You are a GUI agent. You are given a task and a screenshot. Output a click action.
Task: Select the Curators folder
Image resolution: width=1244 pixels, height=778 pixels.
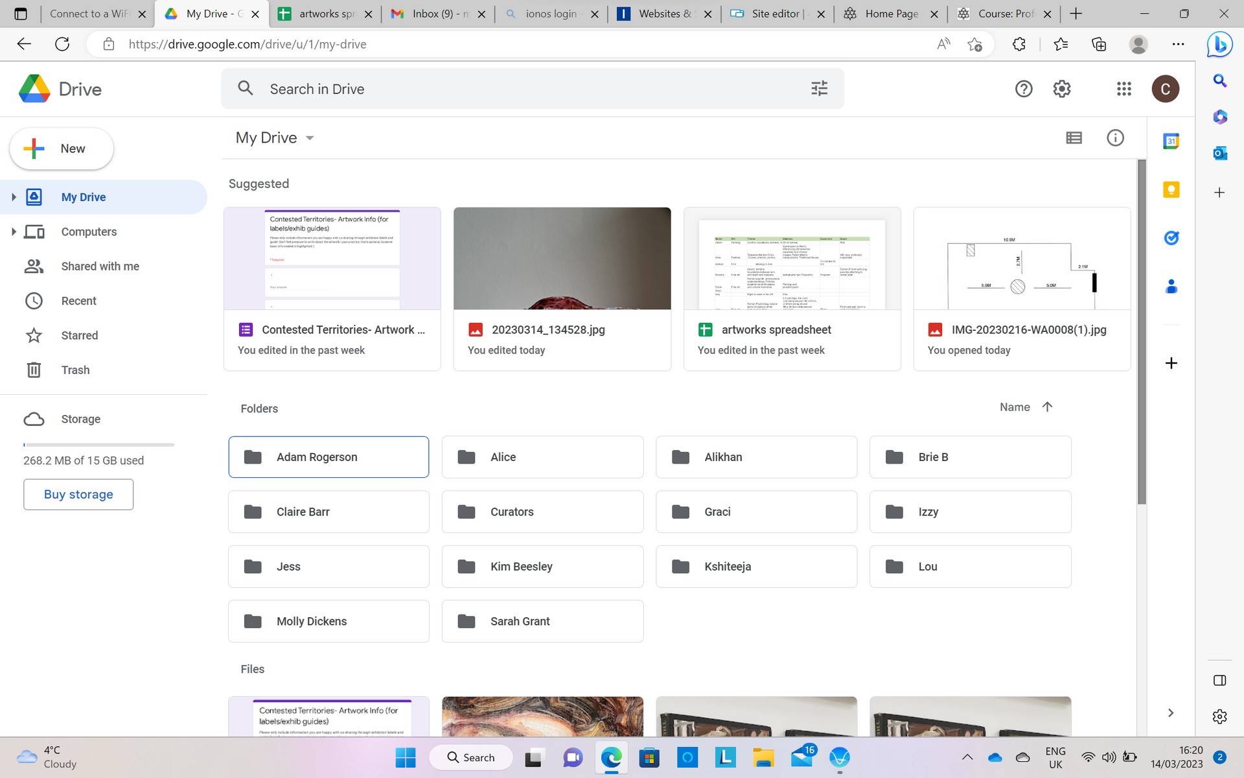pos(542,512)
